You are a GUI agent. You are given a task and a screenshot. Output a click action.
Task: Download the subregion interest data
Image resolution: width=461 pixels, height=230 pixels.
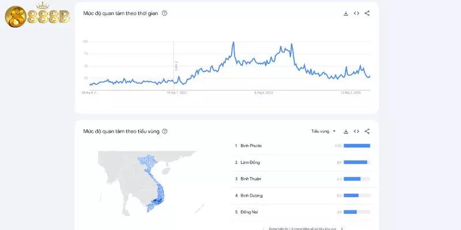[346, 131]
